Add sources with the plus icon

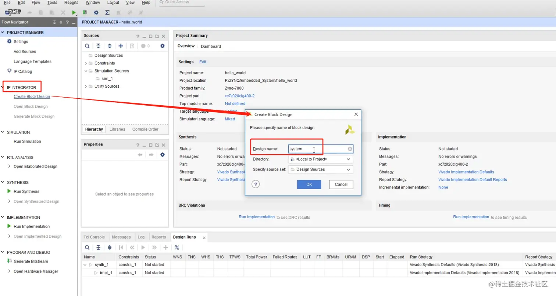coord(121,46)
